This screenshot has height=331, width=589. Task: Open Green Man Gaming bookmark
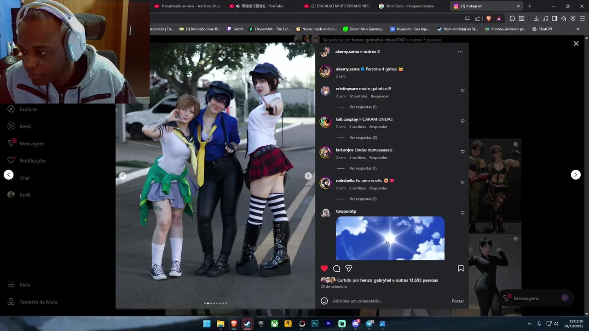(x=364, y=29)
